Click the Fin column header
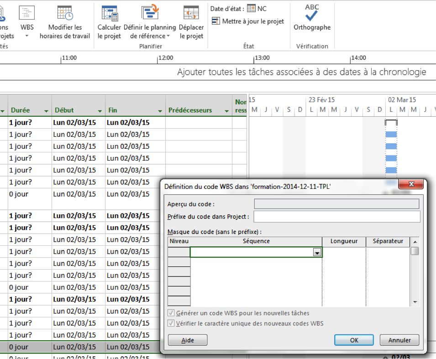 point(135,105)
